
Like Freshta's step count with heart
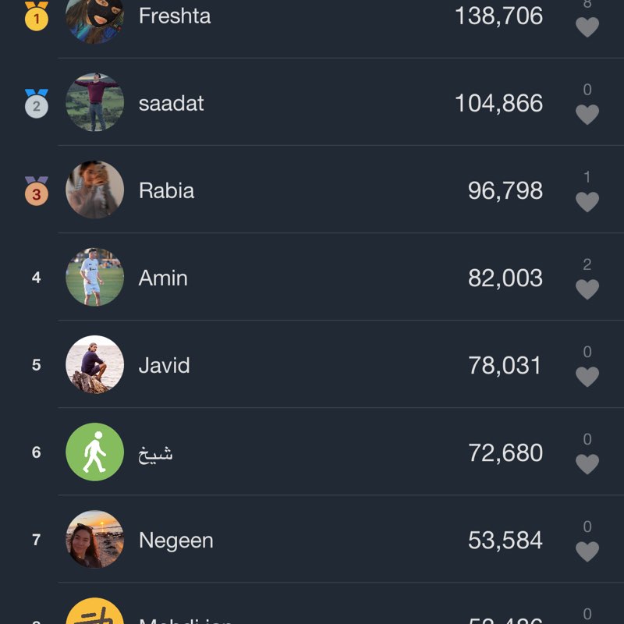click(587, 27)
